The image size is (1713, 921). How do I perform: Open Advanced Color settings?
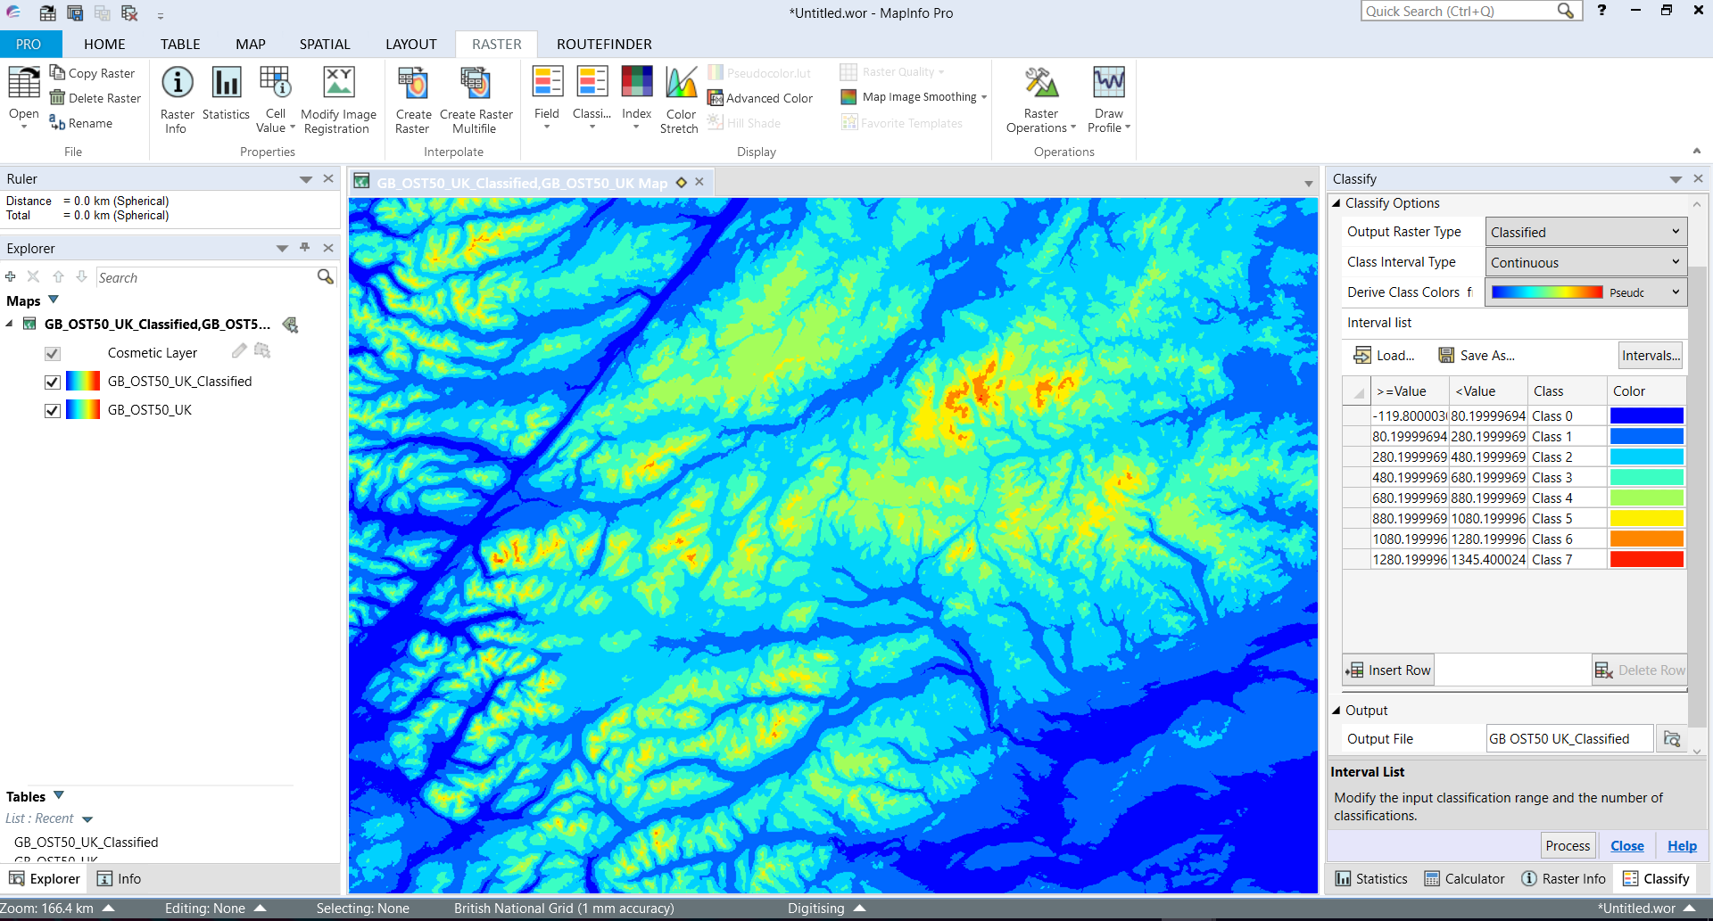click(x=760, y=98)
